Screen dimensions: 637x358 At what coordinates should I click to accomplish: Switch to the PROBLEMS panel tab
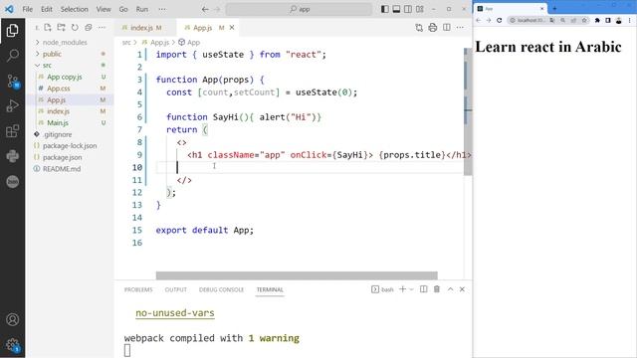(138, 289)
